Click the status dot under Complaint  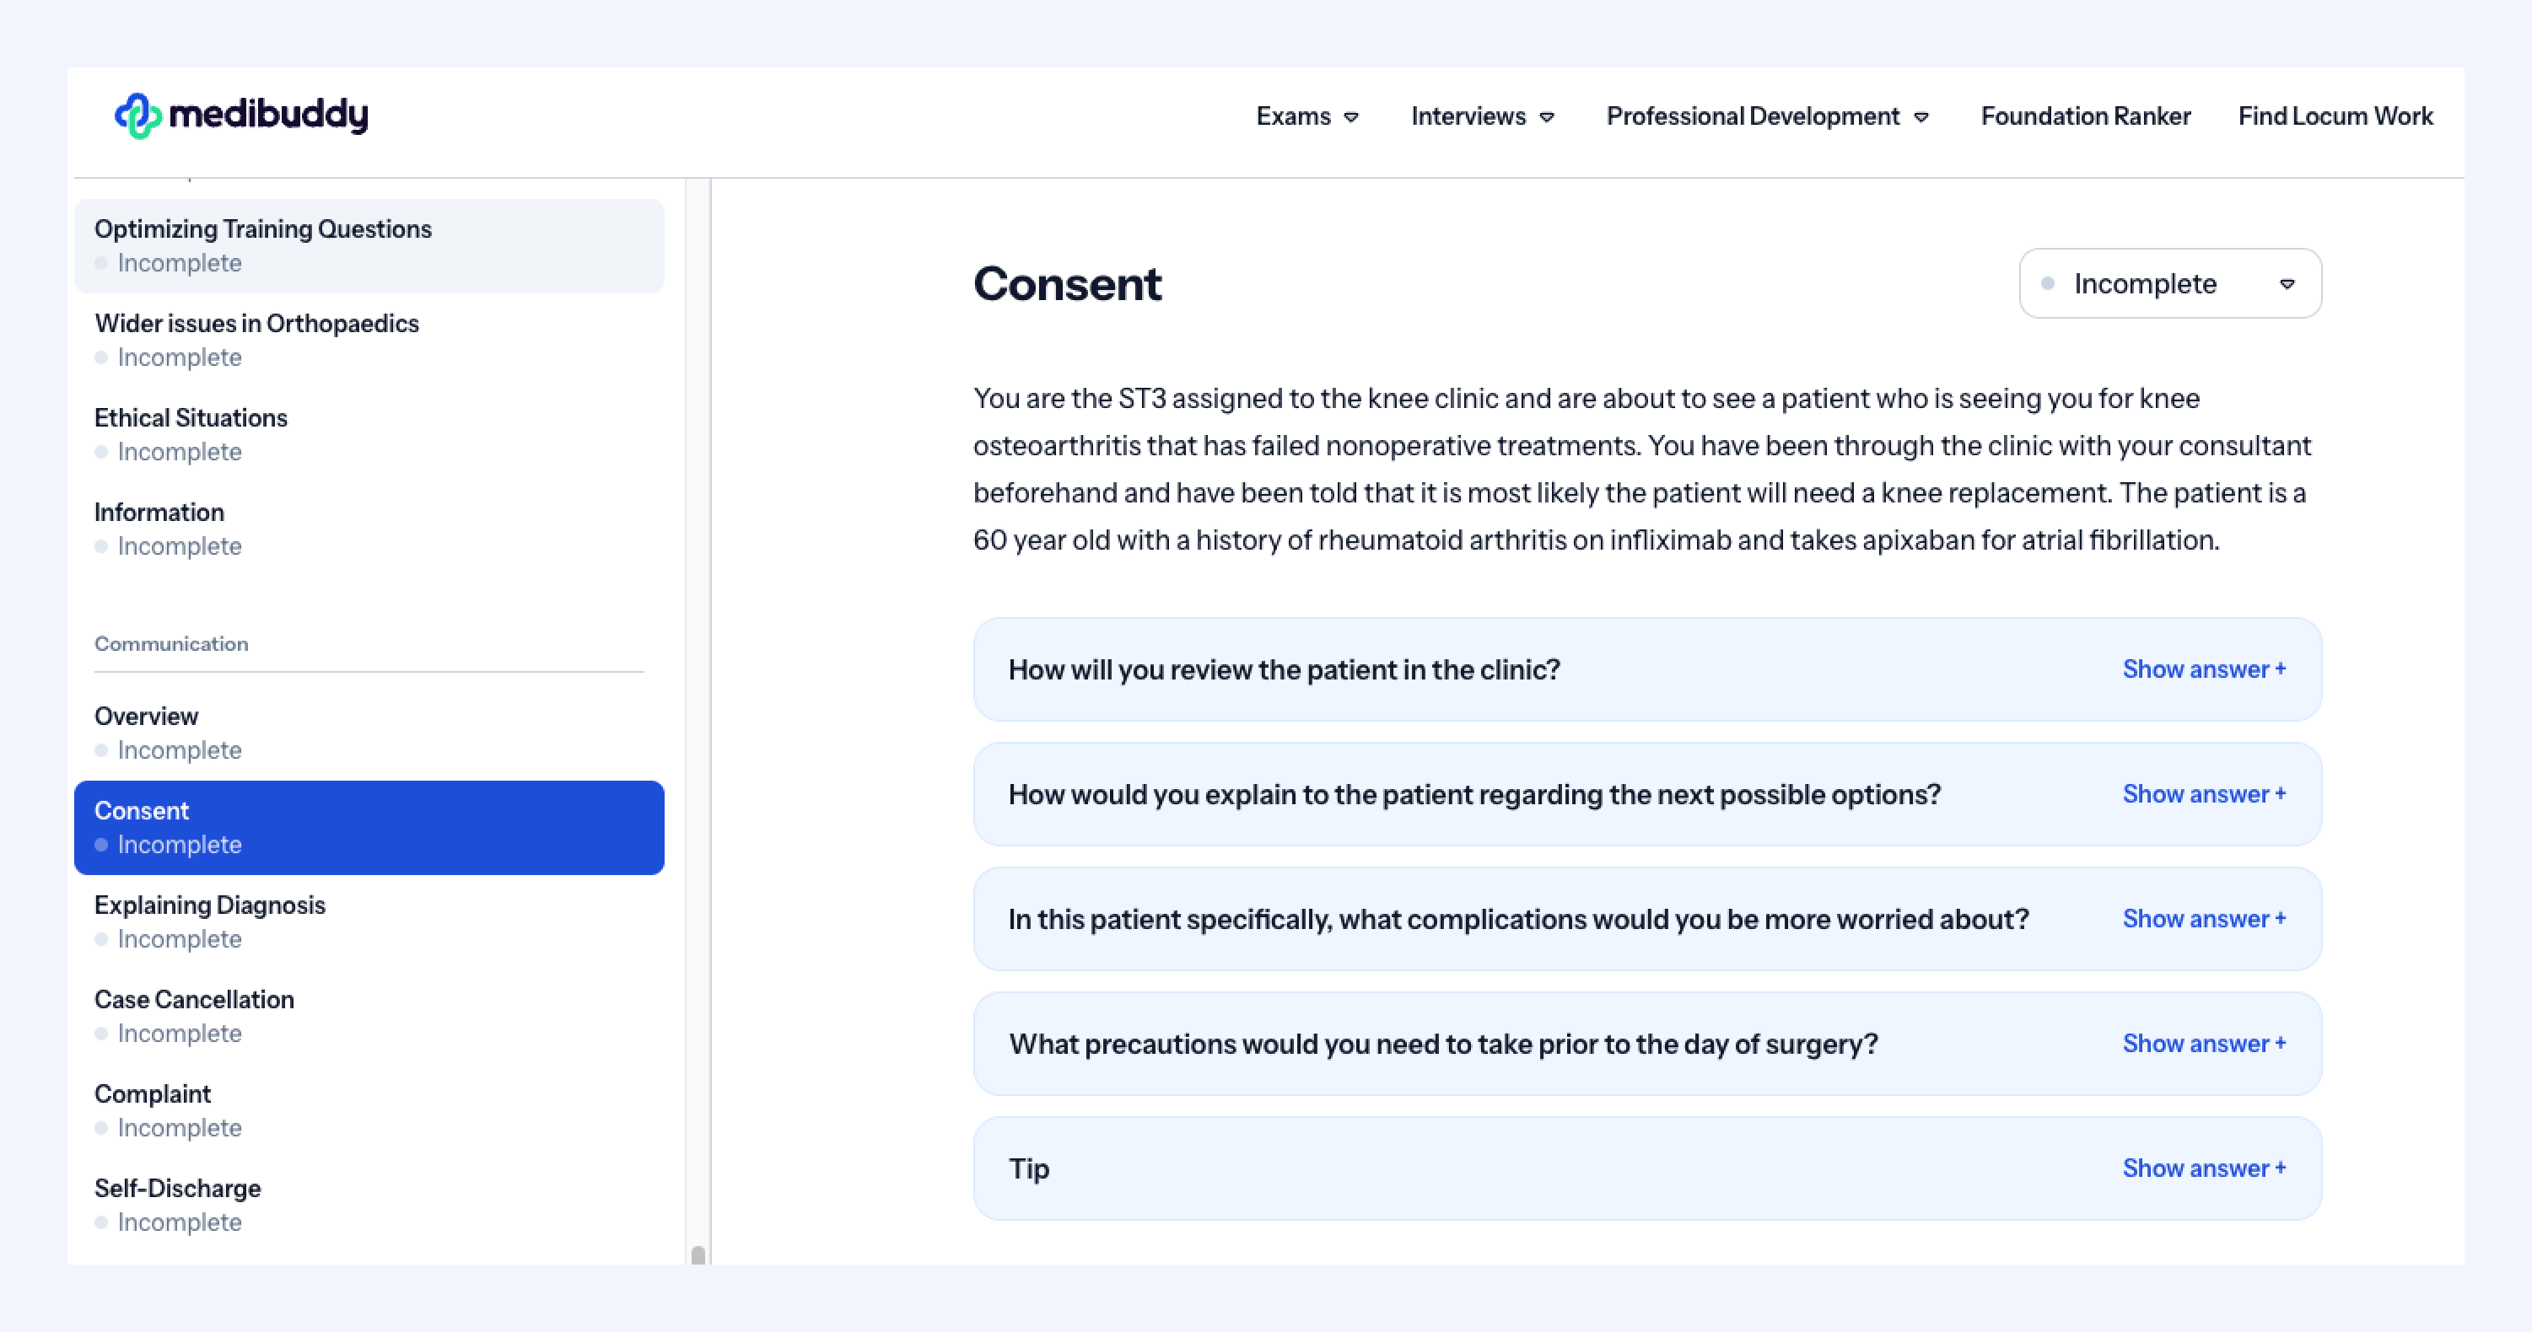(101, 1128)
